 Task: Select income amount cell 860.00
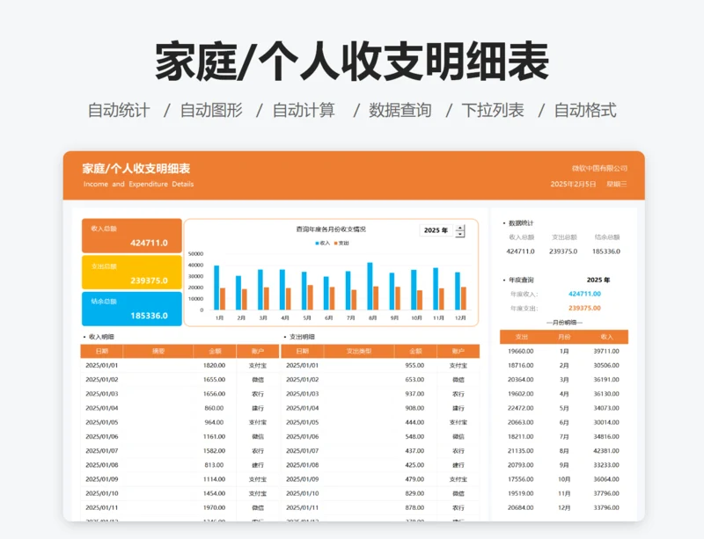(214, 408)
